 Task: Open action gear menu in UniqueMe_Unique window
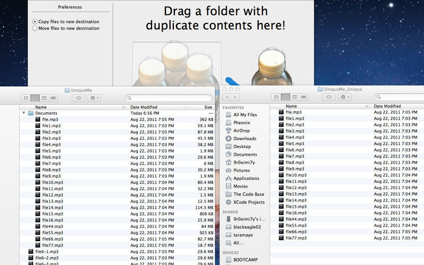344,97
